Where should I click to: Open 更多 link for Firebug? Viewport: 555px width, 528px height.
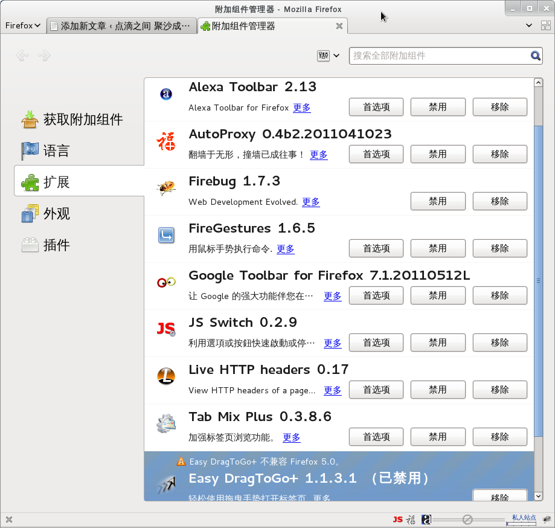[x=311, y=202]
